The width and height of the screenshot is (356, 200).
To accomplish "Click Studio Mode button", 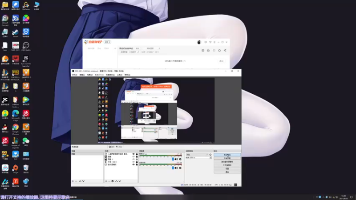I will (227, 165).
